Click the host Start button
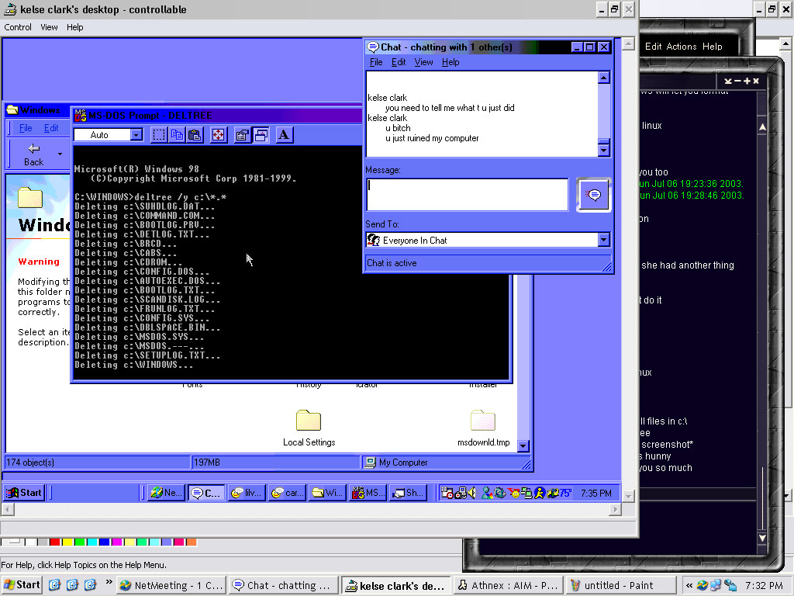The width and height of the screenshot is (794, 596). (x=22, y=585)
